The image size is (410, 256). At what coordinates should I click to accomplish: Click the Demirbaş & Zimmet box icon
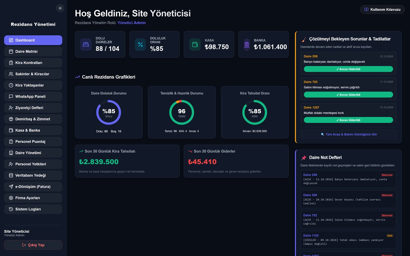pyautogui.click(x=11, y=119)
